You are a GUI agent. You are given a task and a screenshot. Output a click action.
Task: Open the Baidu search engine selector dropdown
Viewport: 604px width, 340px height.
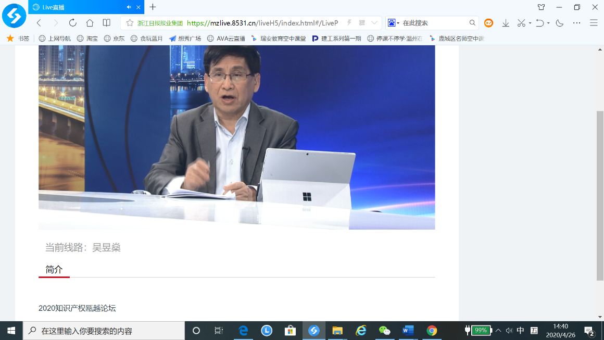393,23
